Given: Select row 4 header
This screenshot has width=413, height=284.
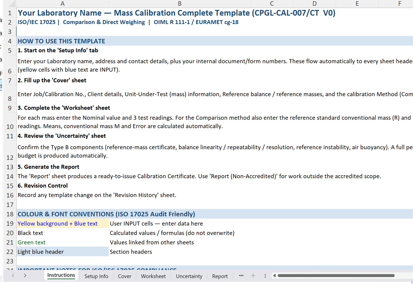Looking at the screenshot, I should (10, 41).
